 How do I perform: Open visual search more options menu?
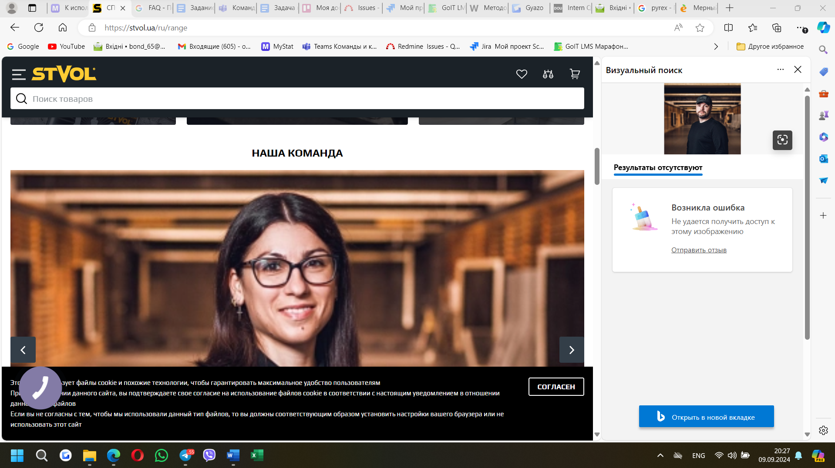(780, 70)
